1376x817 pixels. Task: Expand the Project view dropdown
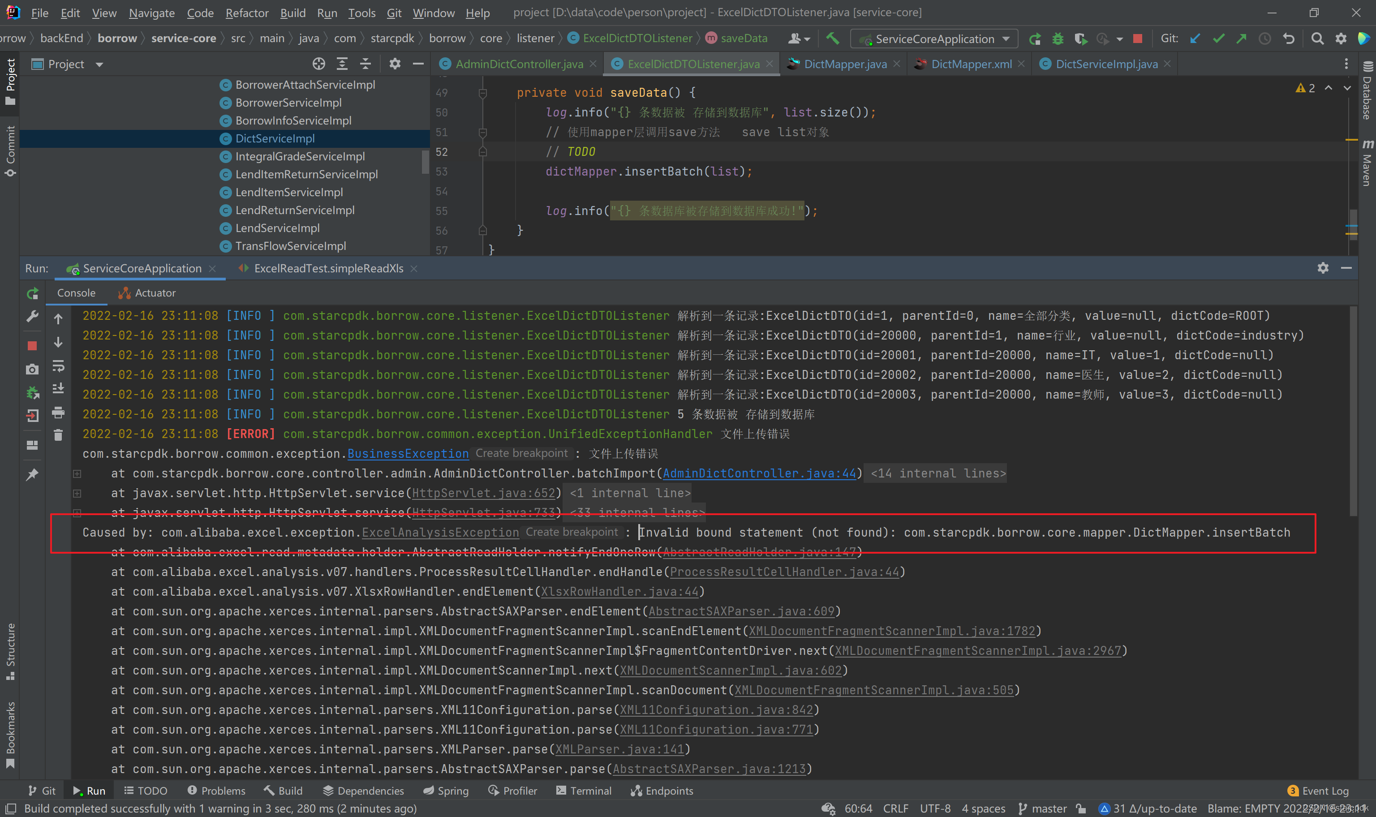pyautogui.click(x=99, y=64)
